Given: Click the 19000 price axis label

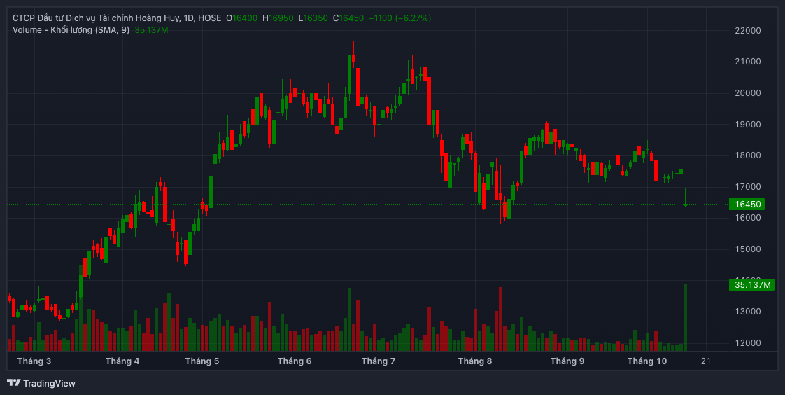Looking at the screenshot, I should 747,125.
